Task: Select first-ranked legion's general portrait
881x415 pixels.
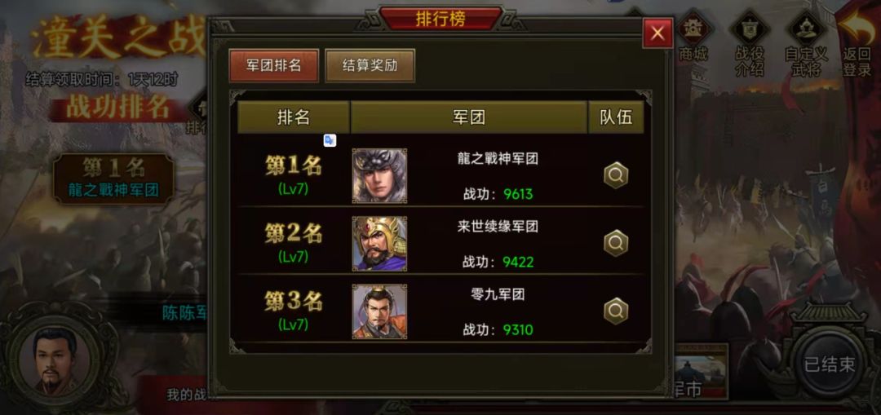Action: [x=380, y=175]
